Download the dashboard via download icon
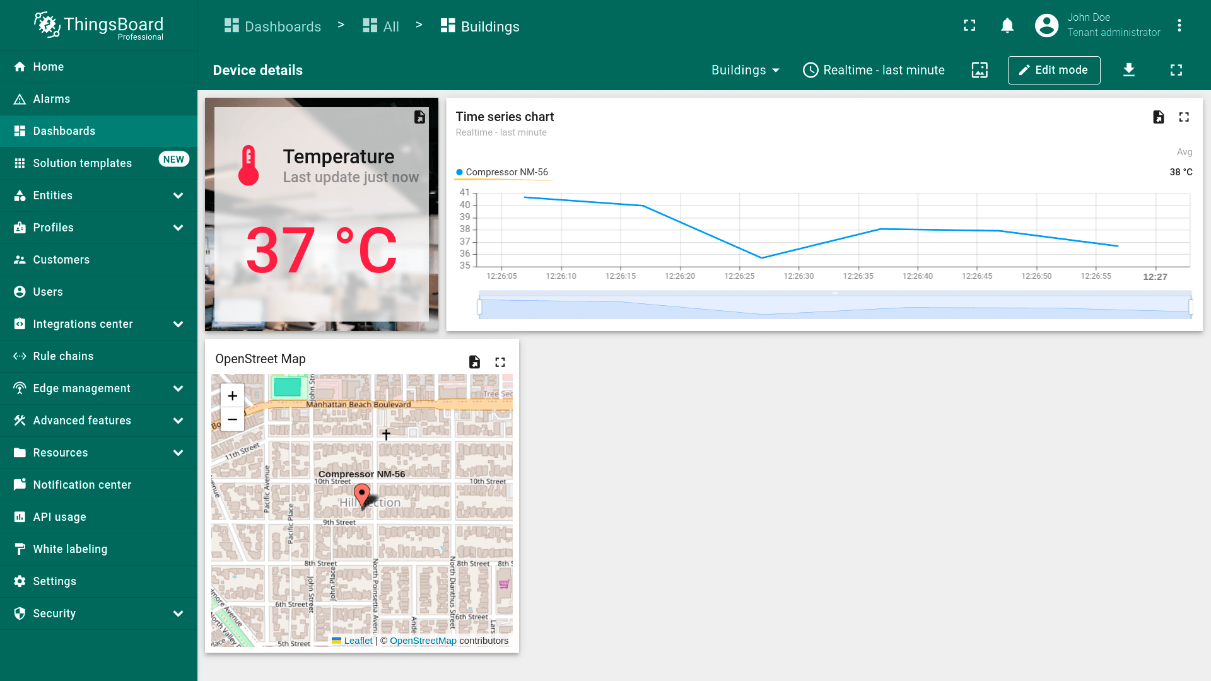 [x=1129, y=70]
